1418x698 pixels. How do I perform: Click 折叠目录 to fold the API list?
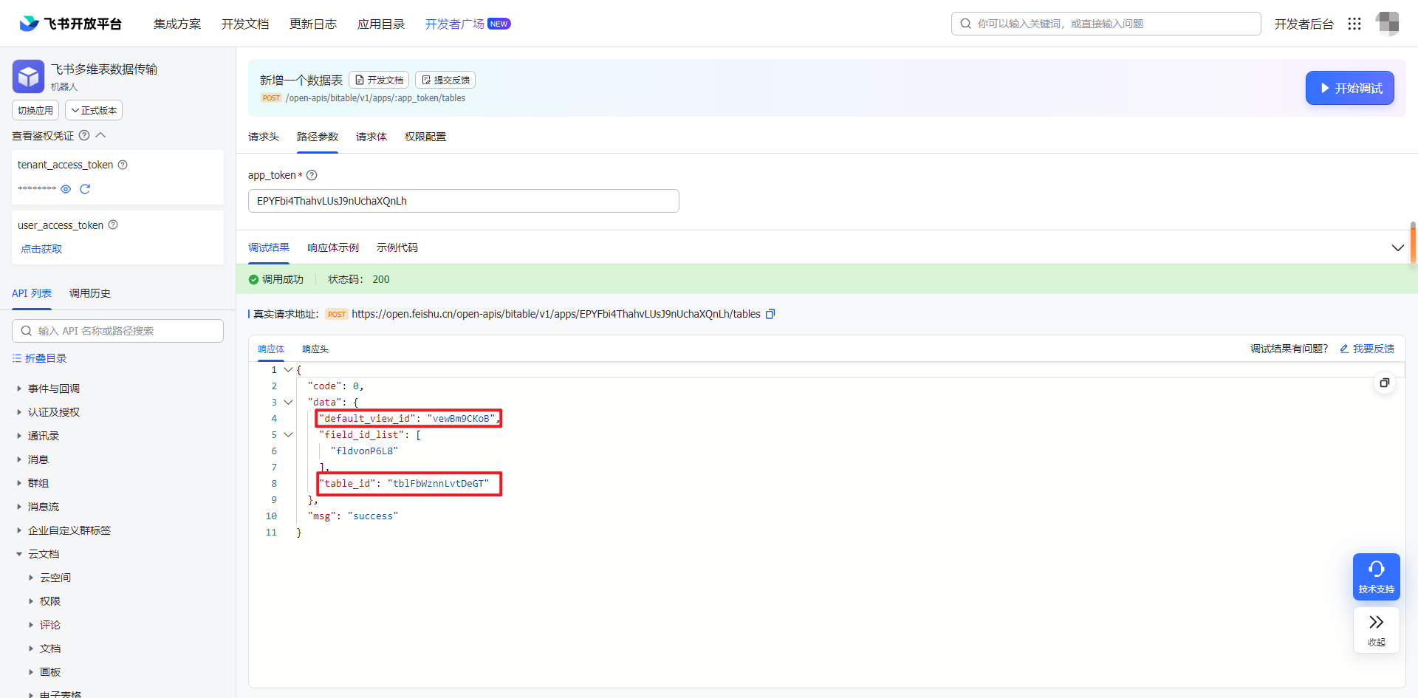coord(40,358)
